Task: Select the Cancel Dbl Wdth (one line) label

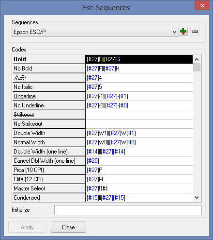Action: coord(49,161)
